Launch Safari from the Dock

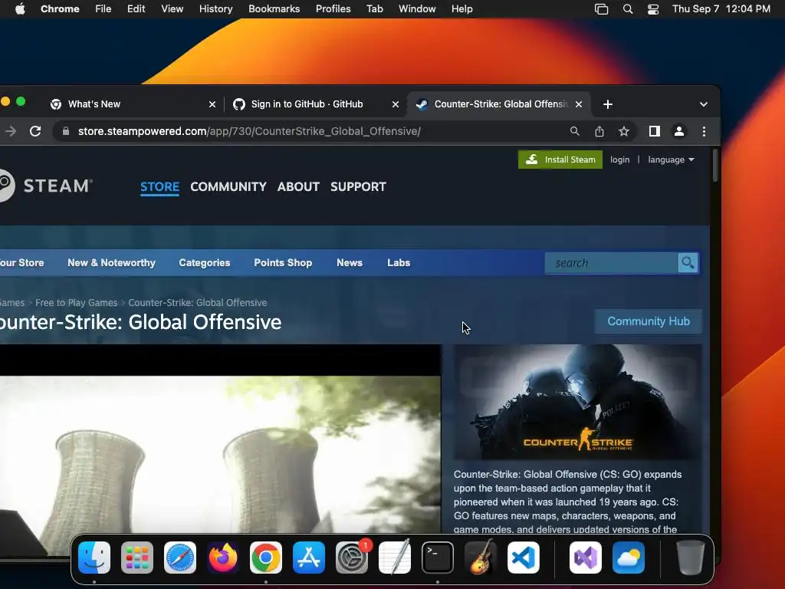[180, 558]
